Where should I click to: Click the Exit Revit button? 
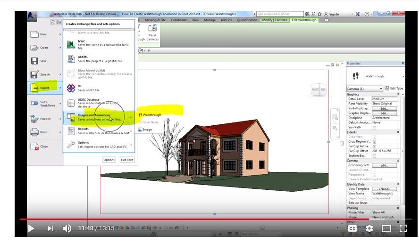pos(127,160)
